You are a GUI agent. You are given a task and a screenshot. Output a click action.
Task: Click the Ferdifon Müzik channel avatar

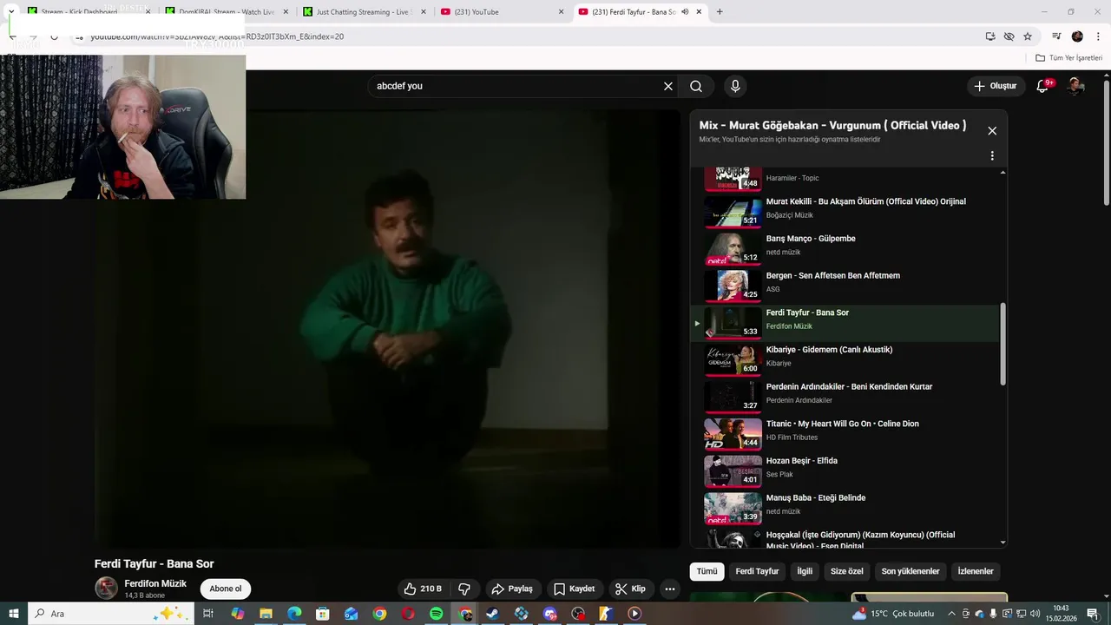(106, 589)
